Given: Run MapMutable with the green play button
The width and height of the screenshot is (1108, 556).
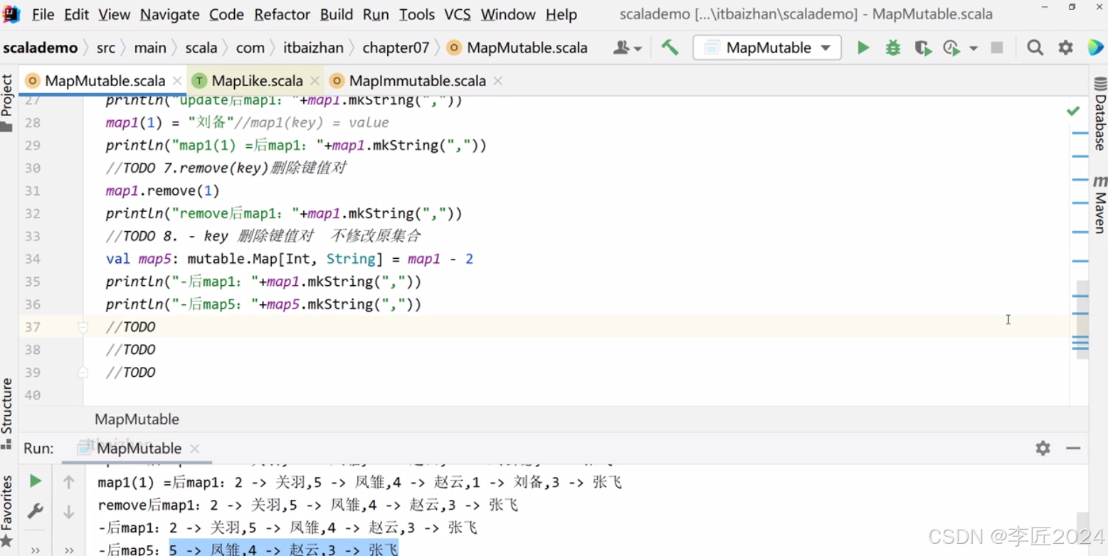Looking at the screenshot, I should tap(863, 48).
